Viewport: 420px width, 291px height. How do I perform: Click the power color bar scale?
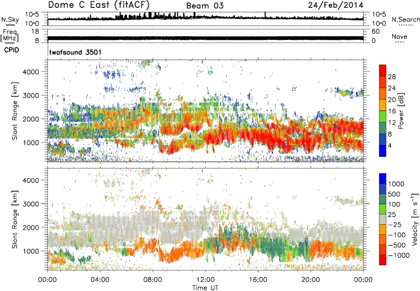click(383, 111)
